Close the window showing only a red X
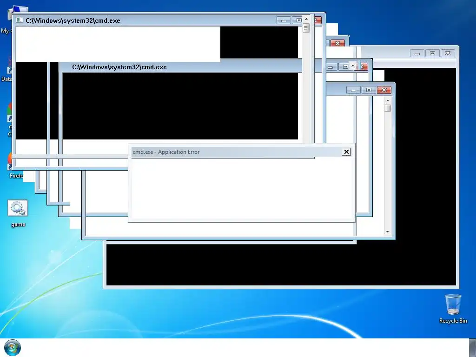 click(337, 43)
